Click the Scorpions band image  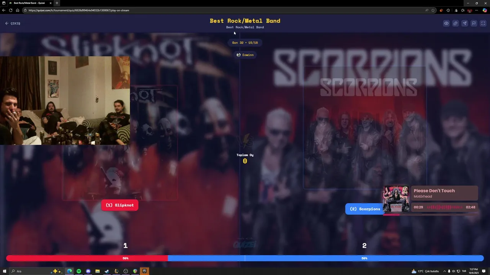click(365, 128)
